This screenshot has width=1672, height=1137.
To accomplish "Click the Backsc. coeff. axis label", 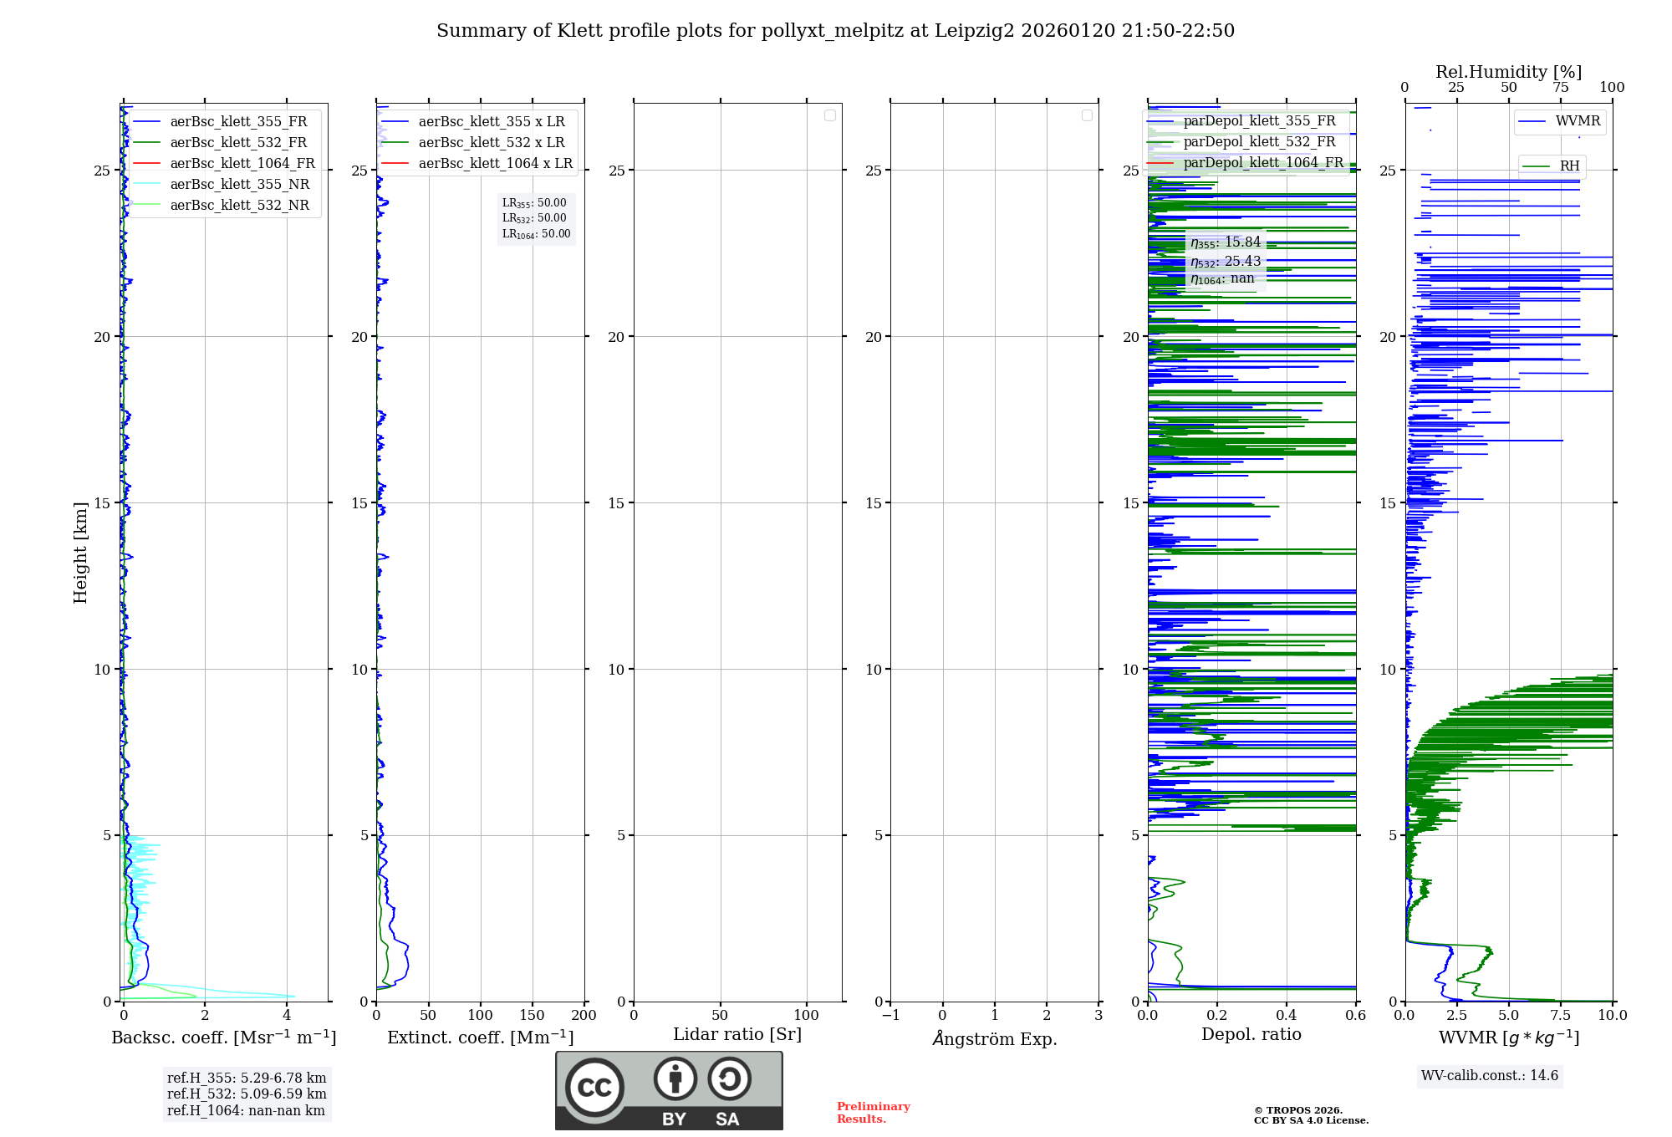I will (224, 1038).
